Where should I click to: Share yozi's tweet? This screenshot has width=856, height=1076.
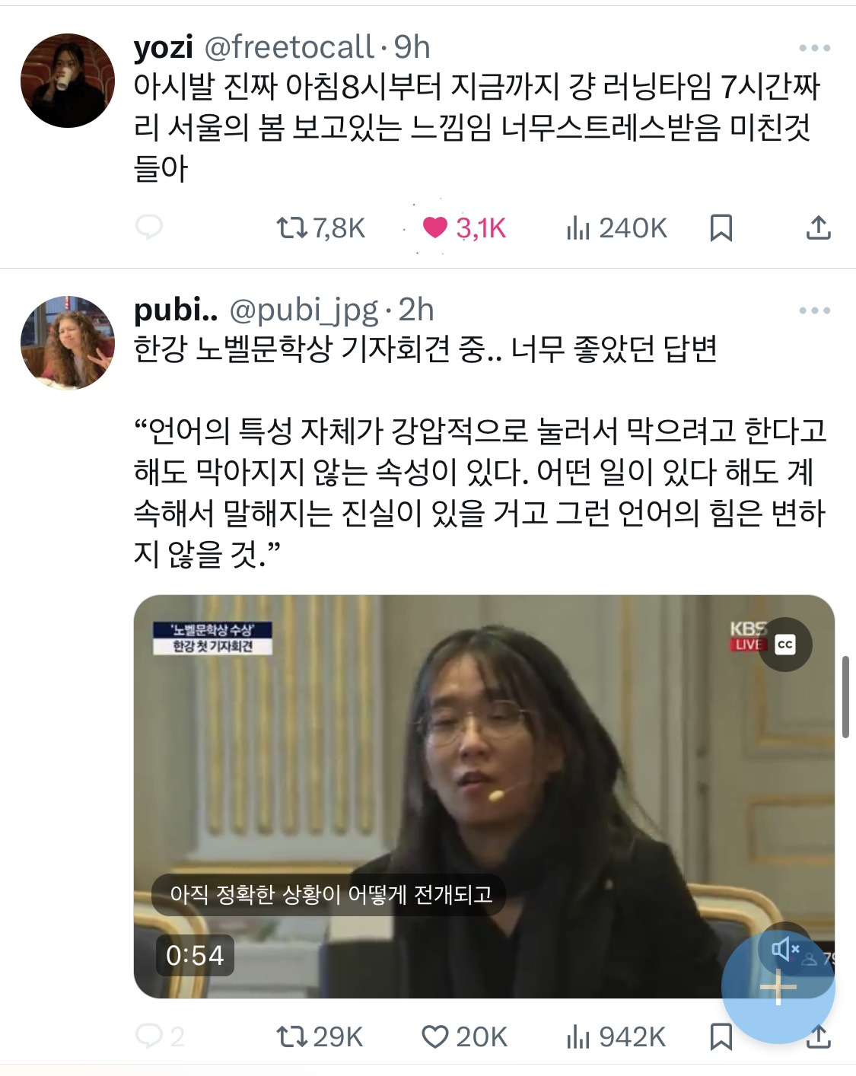818,228
